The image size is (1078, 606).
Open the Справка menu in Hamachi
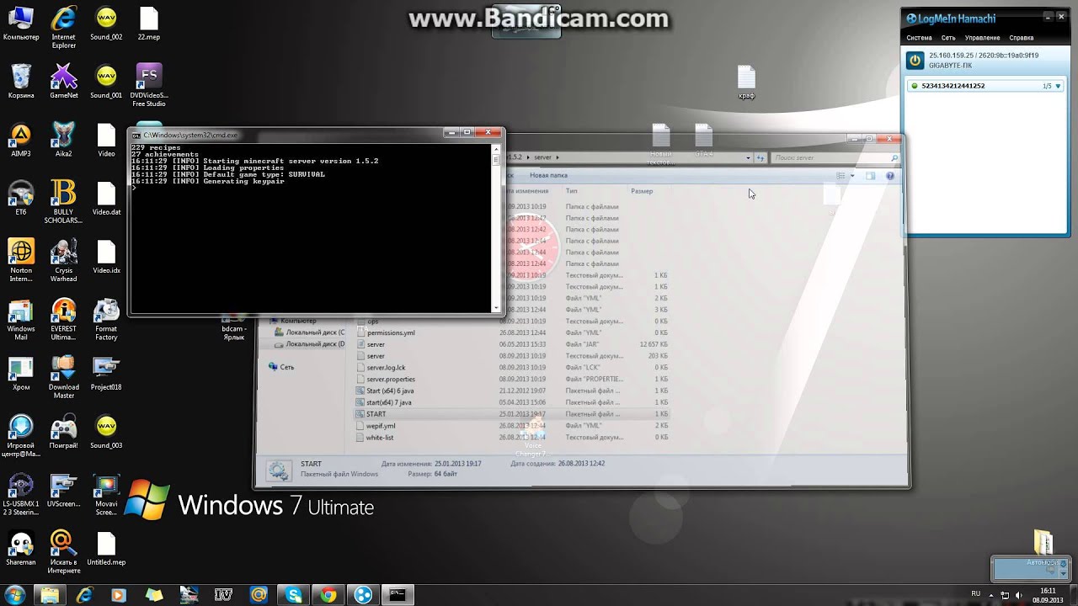point(1021,38)
